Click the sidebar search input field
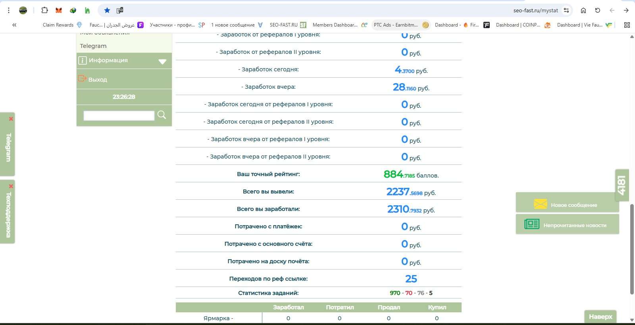Screen dimensions: 635x325 pyautogui.click(x=119, y=116)
